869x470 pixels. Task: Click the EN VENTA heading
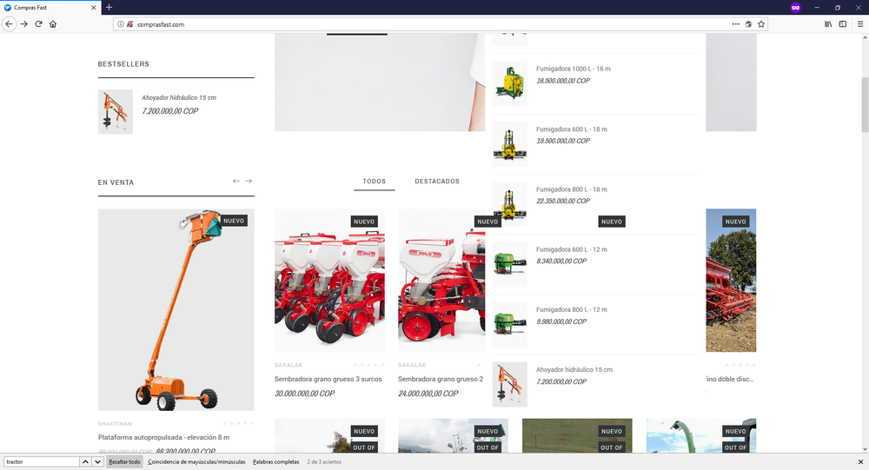(116, 182)
